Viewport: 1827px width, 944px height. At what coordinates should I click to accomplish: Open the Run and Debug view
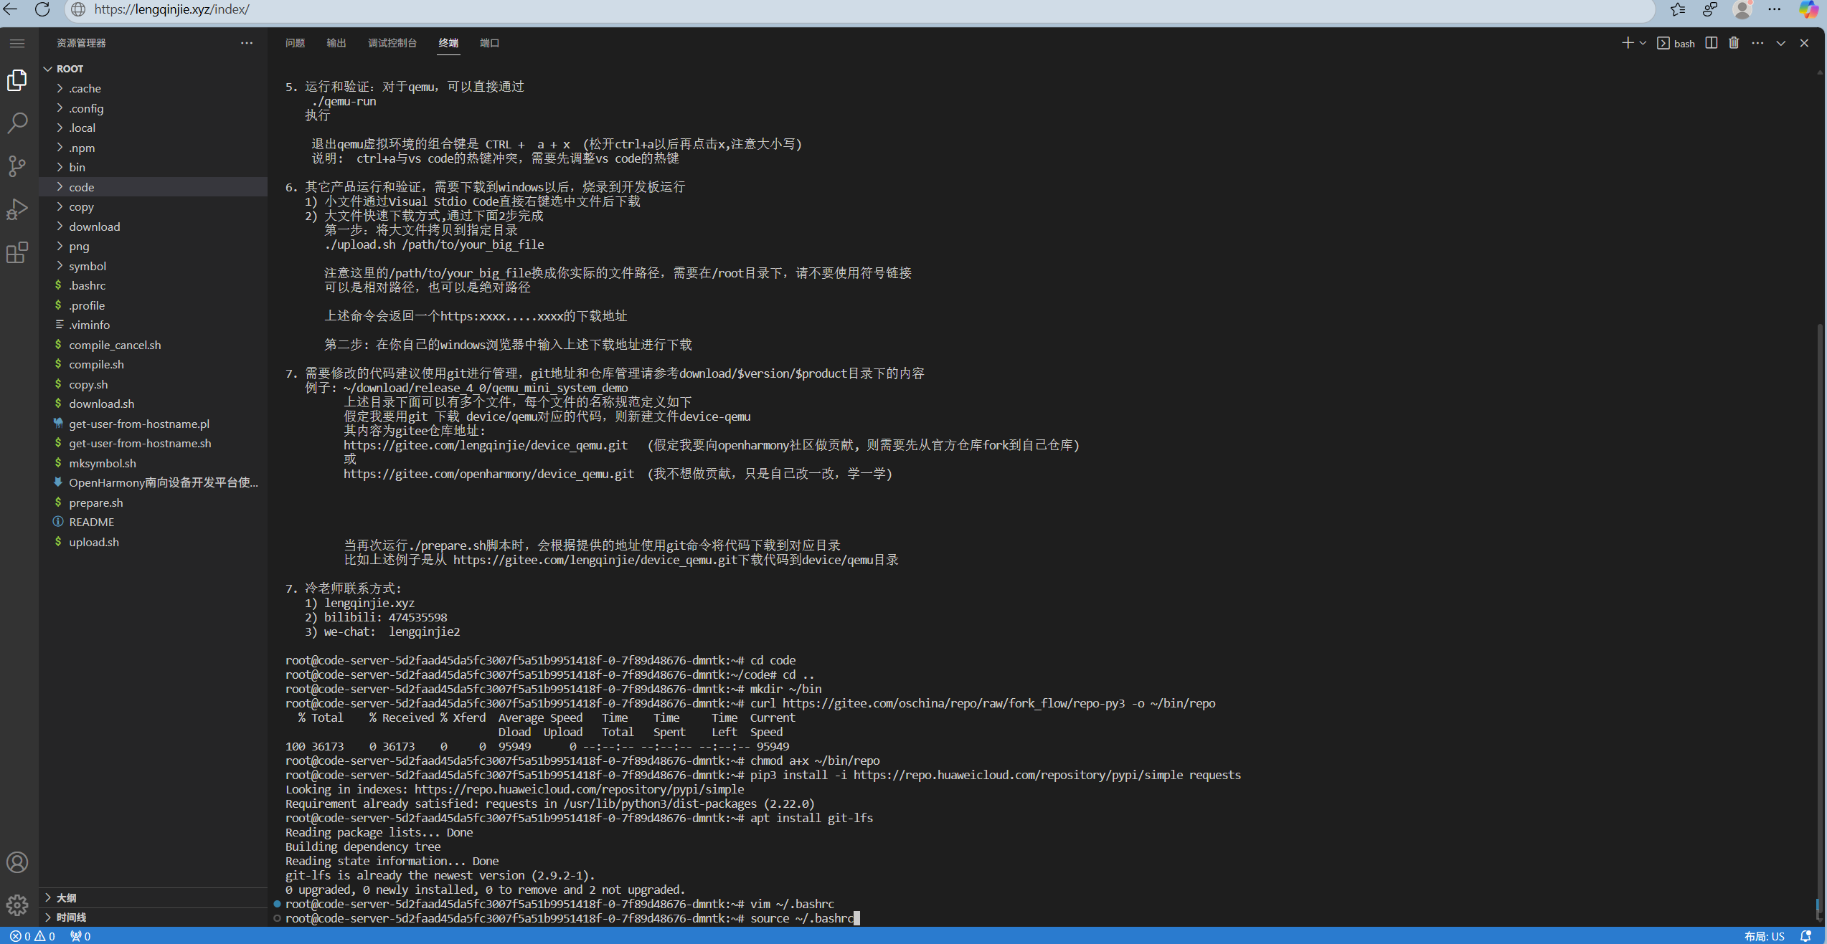[17, 209]
